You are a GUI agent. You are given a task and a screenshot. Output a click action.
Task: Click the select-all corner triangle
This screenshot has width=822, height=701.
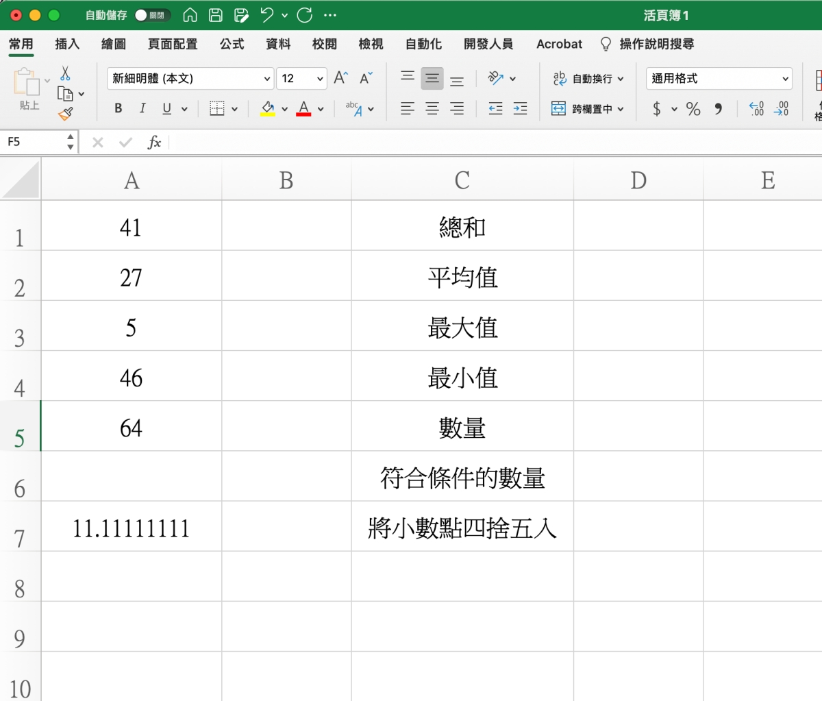click(x=21, y=180)
